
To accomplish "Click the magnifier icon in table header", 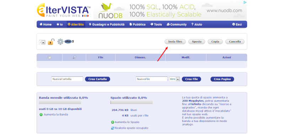I will point(74,57).
